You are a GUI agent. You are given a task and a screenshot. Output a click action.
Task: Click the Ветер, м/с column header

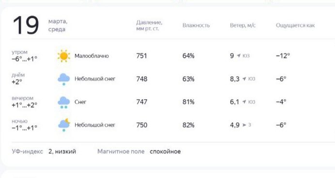coord(243,26)
